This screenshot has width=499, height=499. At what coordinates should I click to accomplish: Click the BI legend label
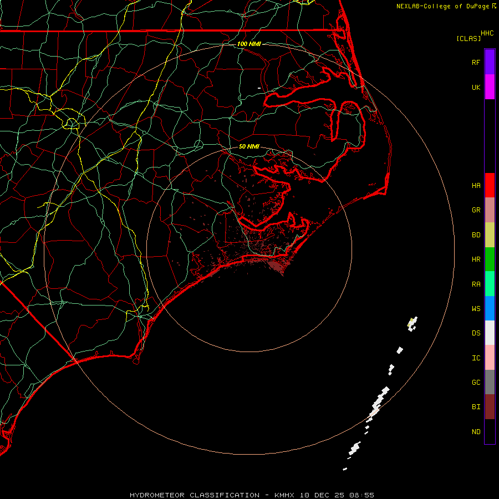coord(476,407)
